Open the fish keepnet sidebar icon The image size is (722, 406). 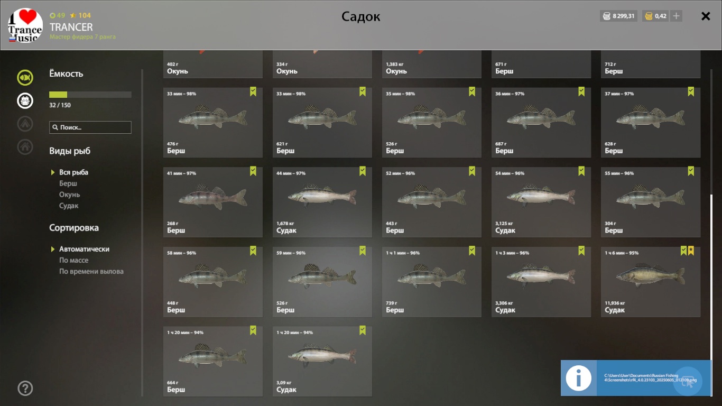coord(25,78)
